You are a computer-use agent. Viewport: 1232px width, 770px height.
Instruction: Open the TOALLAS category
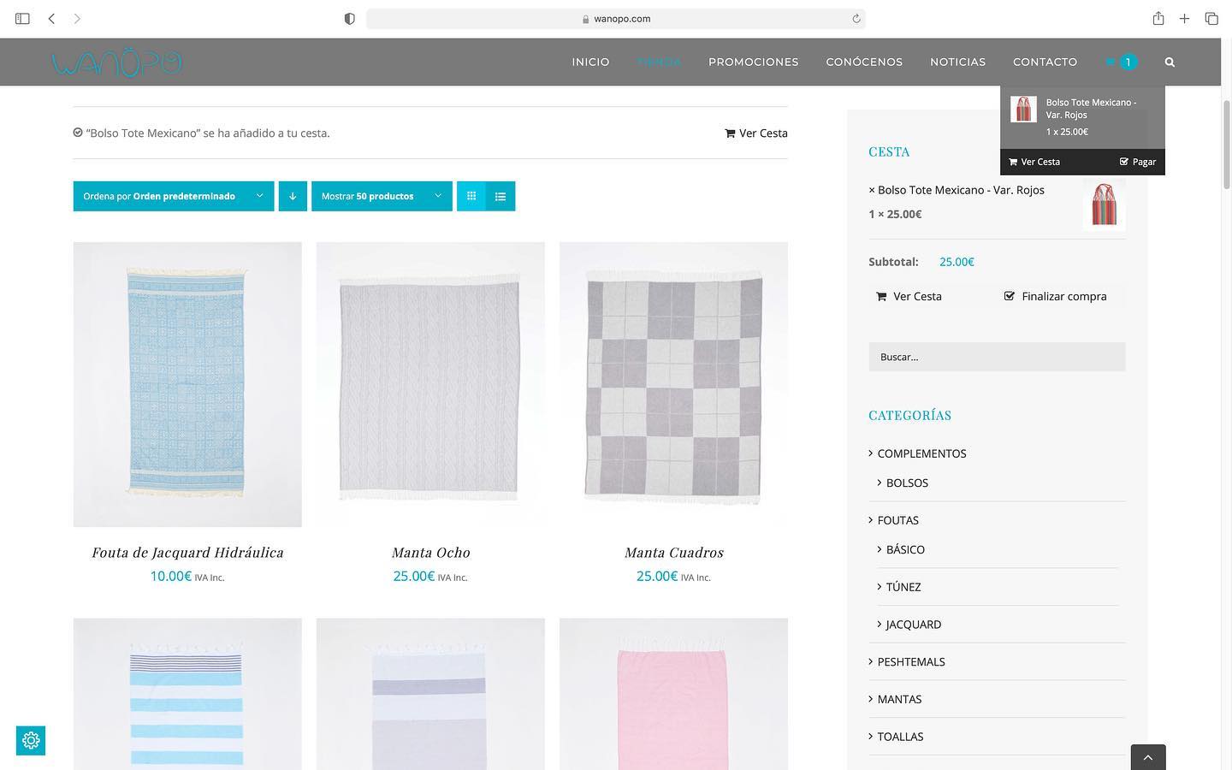pyautogui.click(x=900, y=737)
